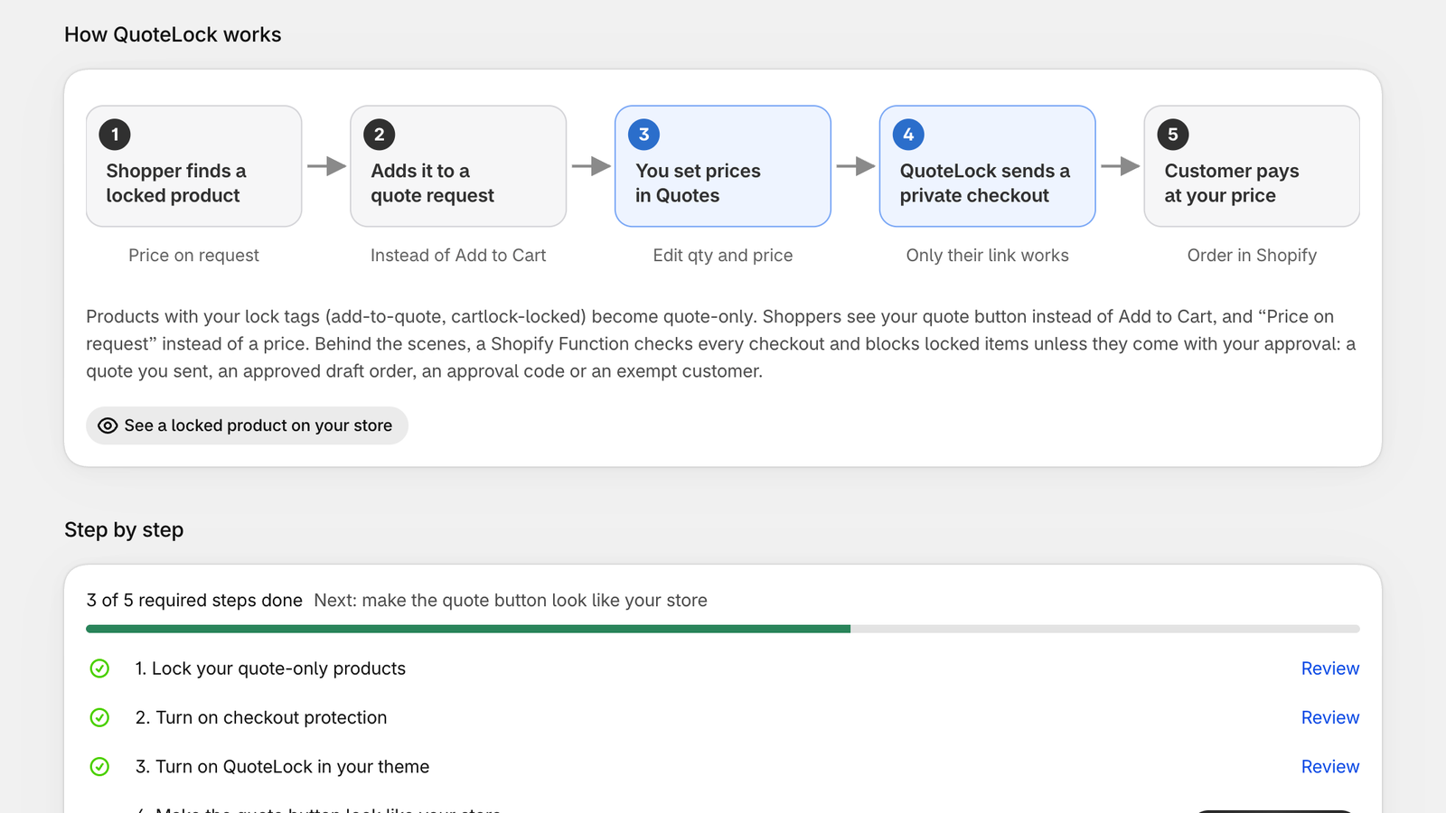The width and height of the screenshot is (1446, 813).
Task: Open See a locked product on your store
Action: [x=247, y=425]
